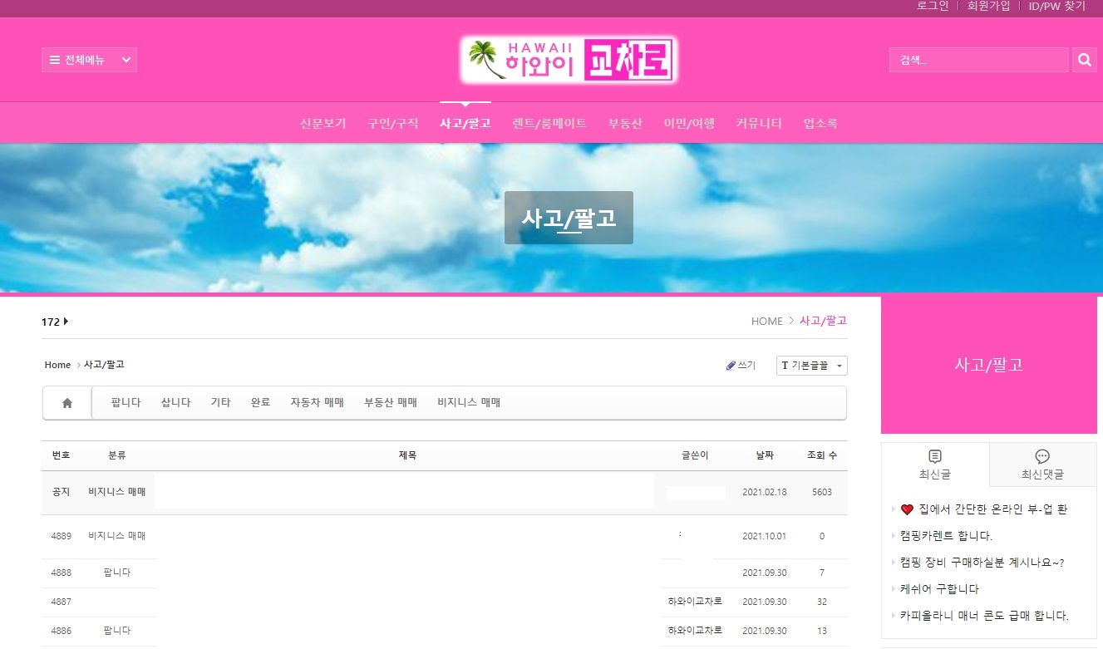
Task: Click author 하와이교차로 in row 4887
Action: pos(695,602)
